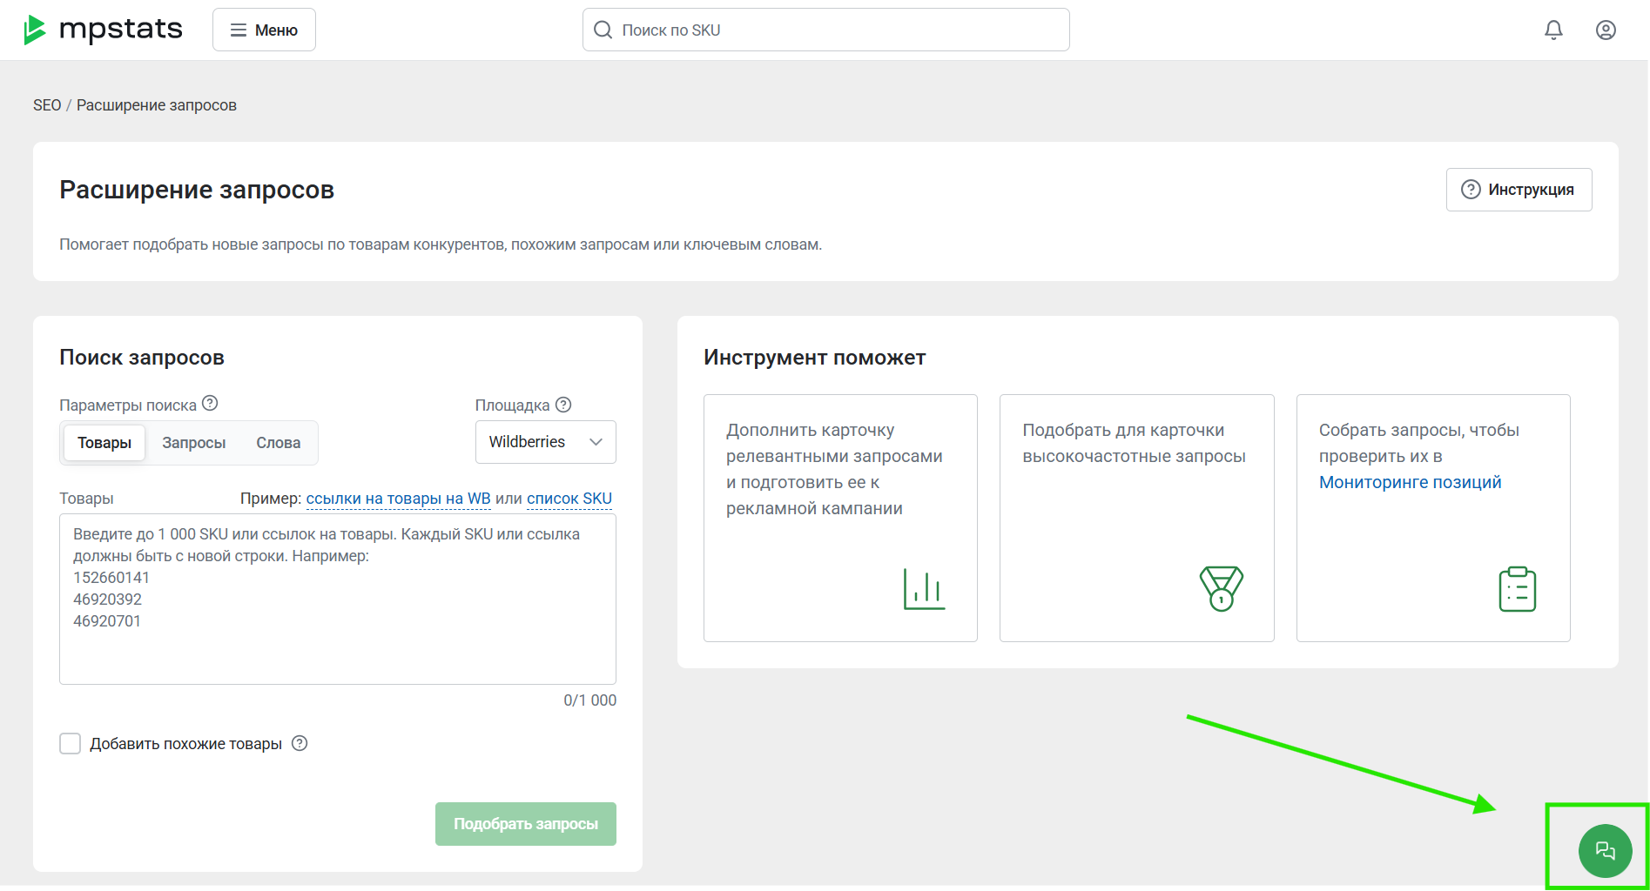Viewport: 1650px width, 891px height.
Task: Click the SKU list textarea
Action: click(338, 599)
